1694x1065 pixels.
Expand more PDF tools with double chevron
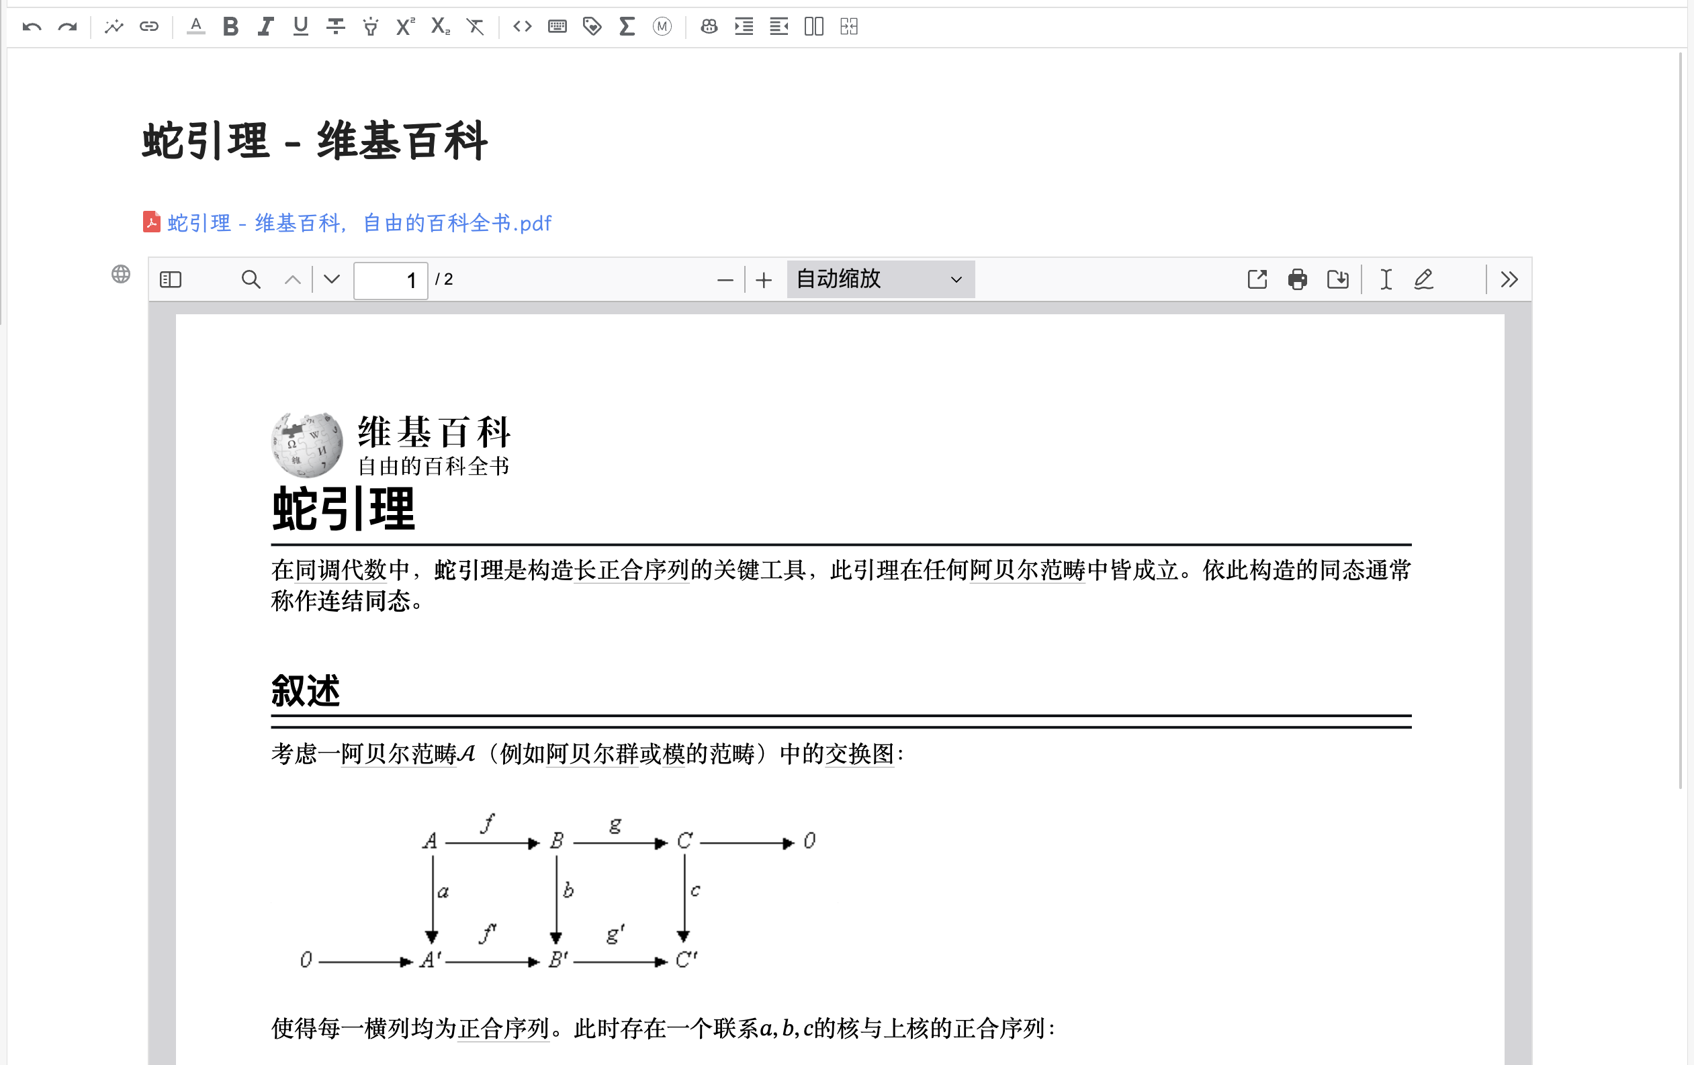click(1509, 279)
